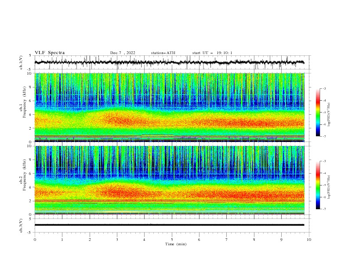This screenshot has width=348, height=269.
Task: Click the ch.1 spectrogram color bar
Action: point(318,113)
